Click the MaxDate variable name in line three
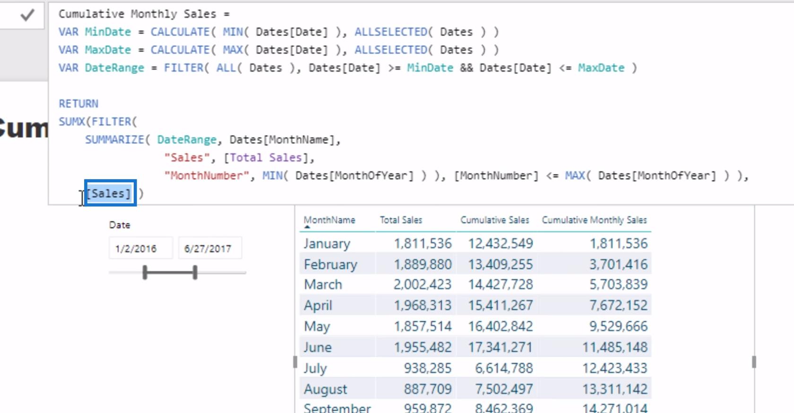The height and width of the screenshot is (413, 794). [x=108, y=50]
